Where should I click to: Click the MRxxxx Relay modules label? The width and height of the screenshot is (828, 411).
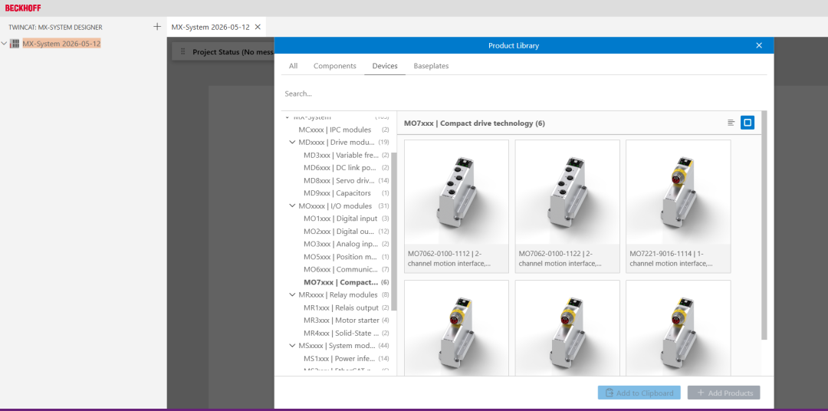[338, 294]
